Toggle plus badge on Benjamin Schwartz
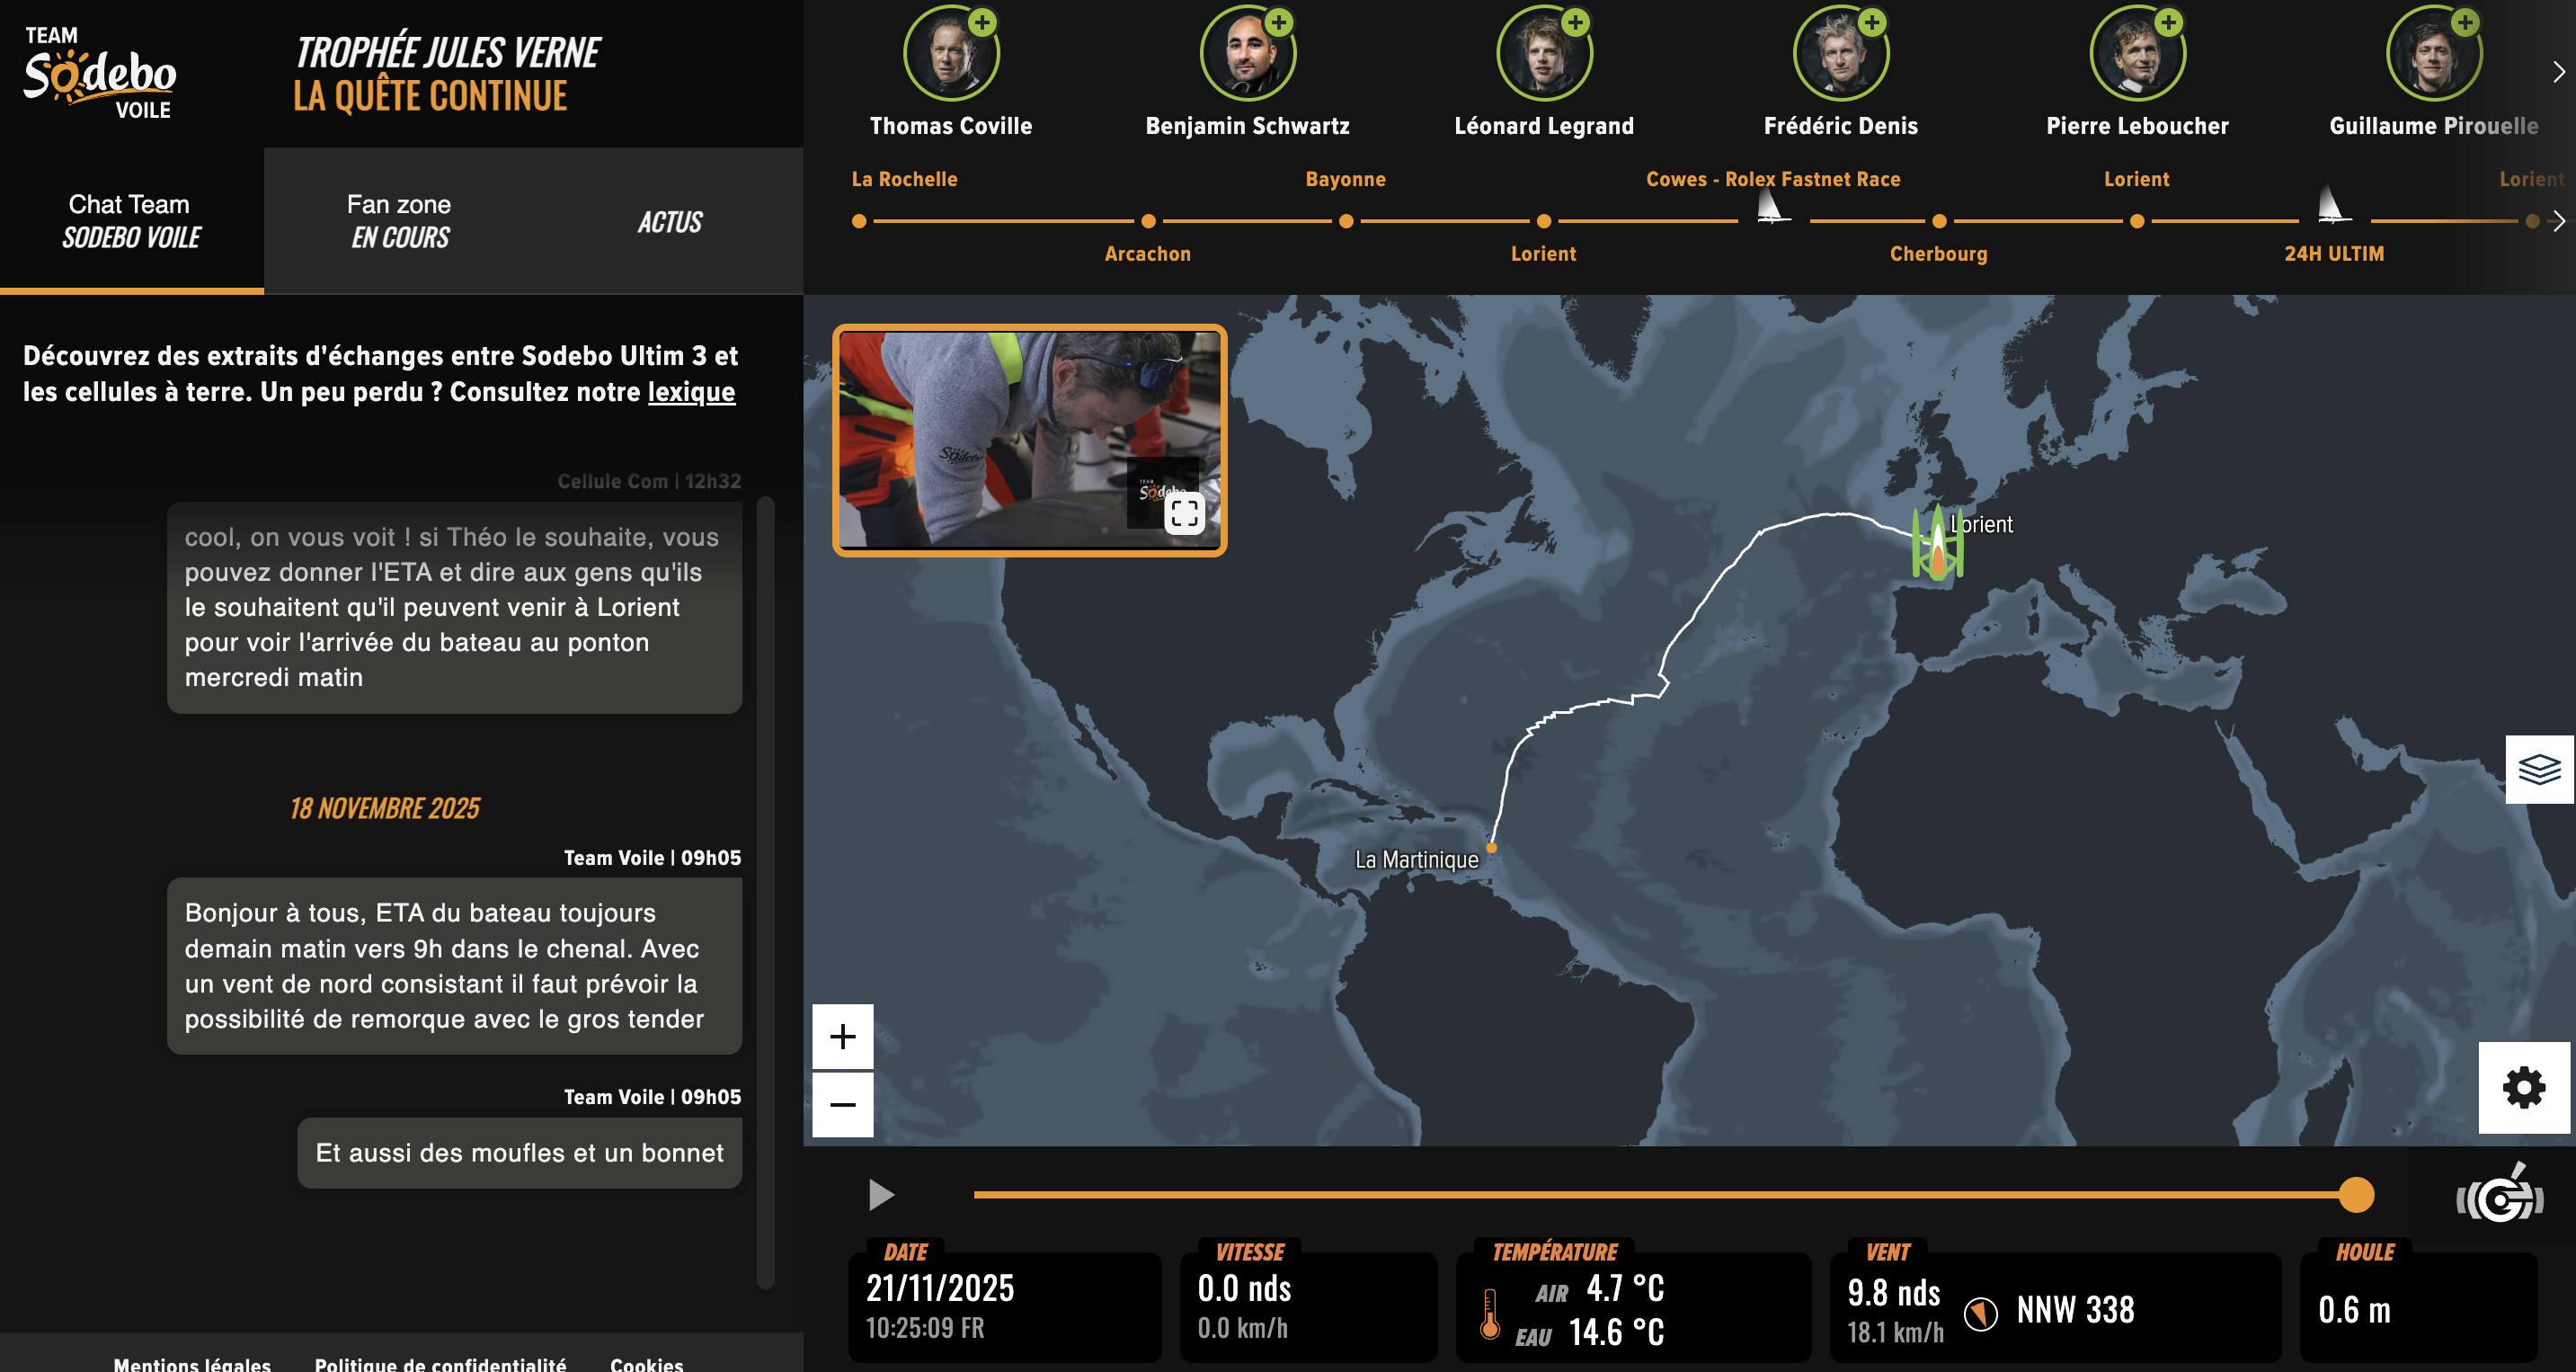Viewport: 2576px width, 1372px height. 1278,22
